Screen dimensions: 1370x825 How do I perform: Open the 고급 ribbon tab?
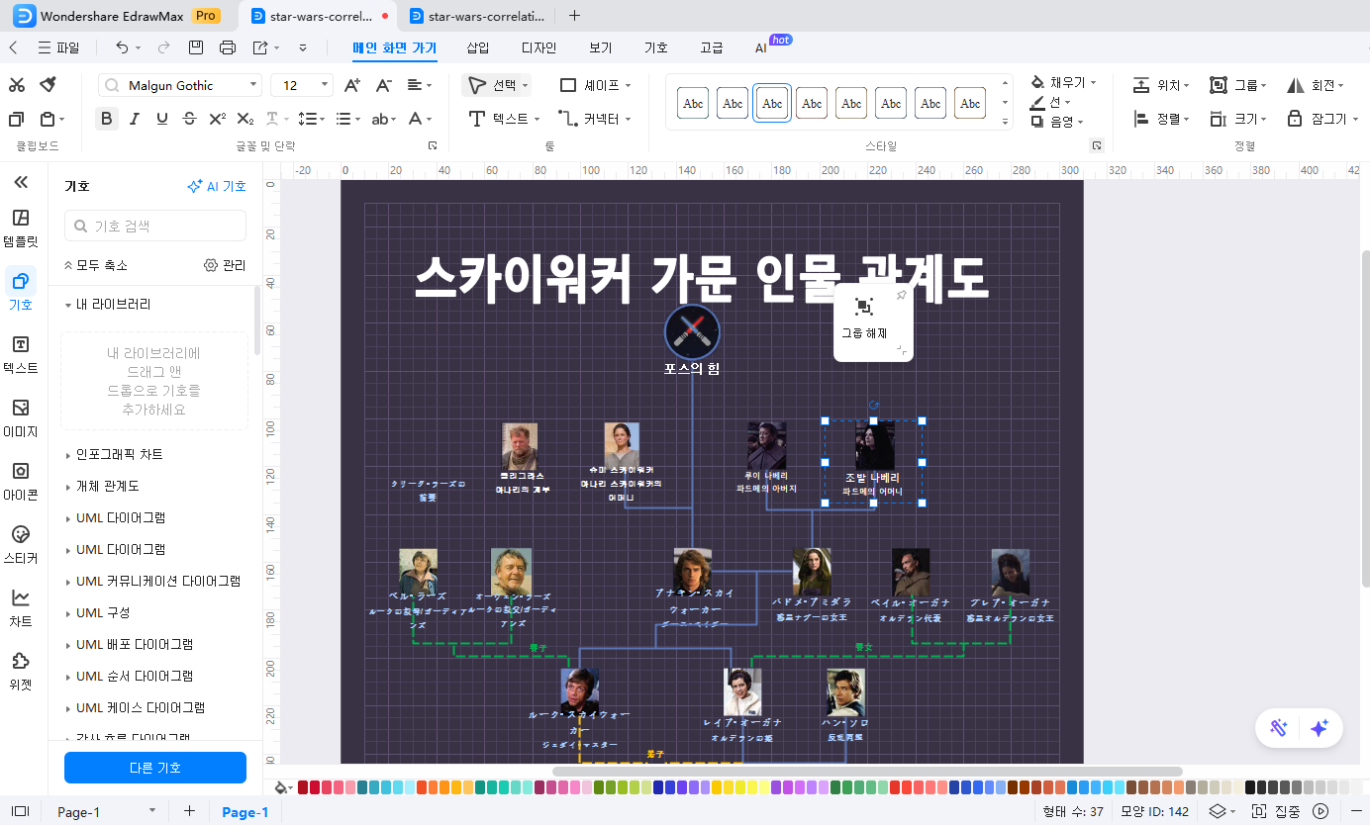711,47
